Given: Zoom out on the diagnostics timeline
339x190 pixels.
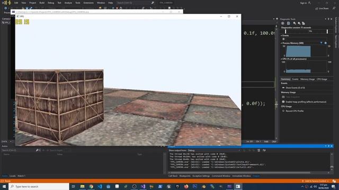Looking at the screenshot, I should click(299, 23).
